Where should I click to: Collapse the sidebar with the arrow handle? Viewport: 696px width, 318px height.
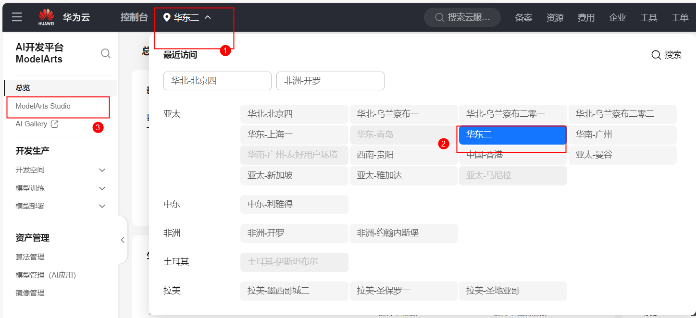123,240
